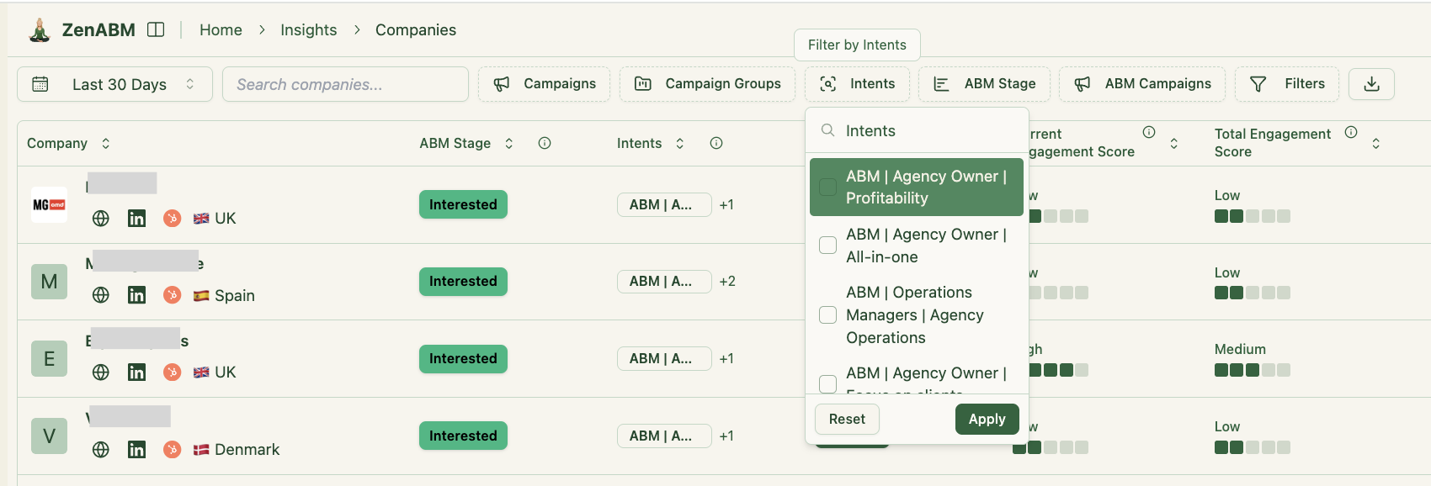Click the Interested stage badge in Denmark row
Screen dimensions: 1431x486
pos(463,436)
